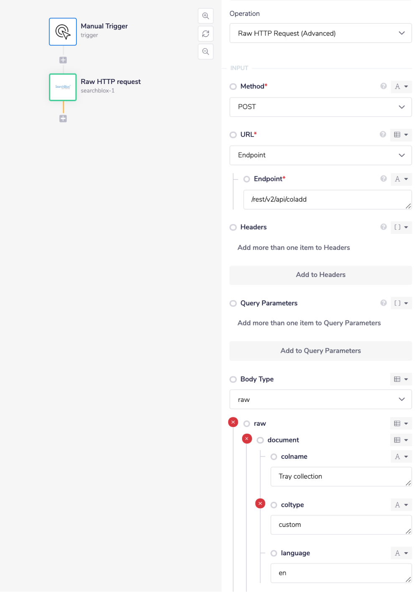Select the SearchBlox Raw HTTP request step
This screenshot has height=592, width=418.
63,87
